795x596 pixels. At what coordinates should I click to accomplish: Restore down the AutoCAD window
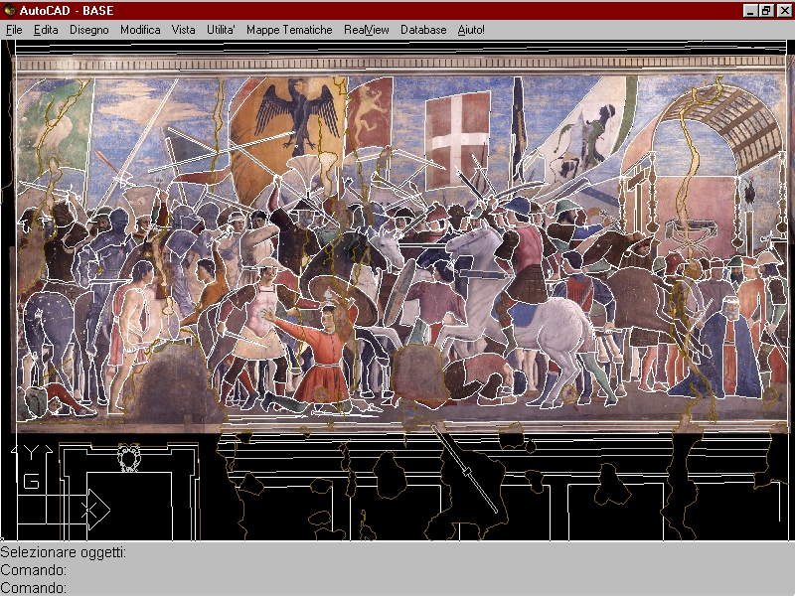(x=766, y=11)
